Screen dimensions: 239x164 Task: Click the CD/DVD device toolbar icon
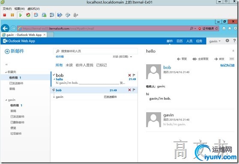tap(68, 15)
